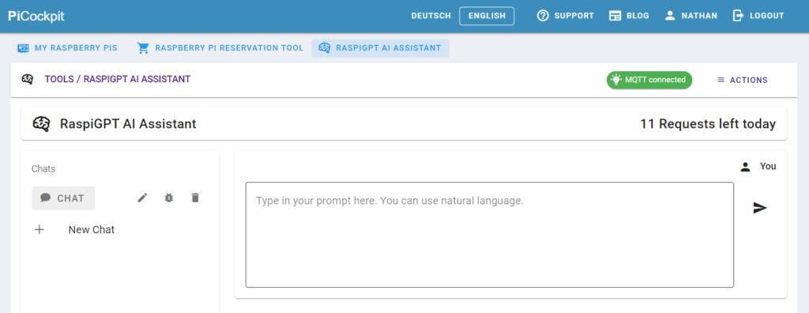The image size is (809, 313).
Task: Open My Raspberry Pis tab
Action: click(x=68, y=48)
